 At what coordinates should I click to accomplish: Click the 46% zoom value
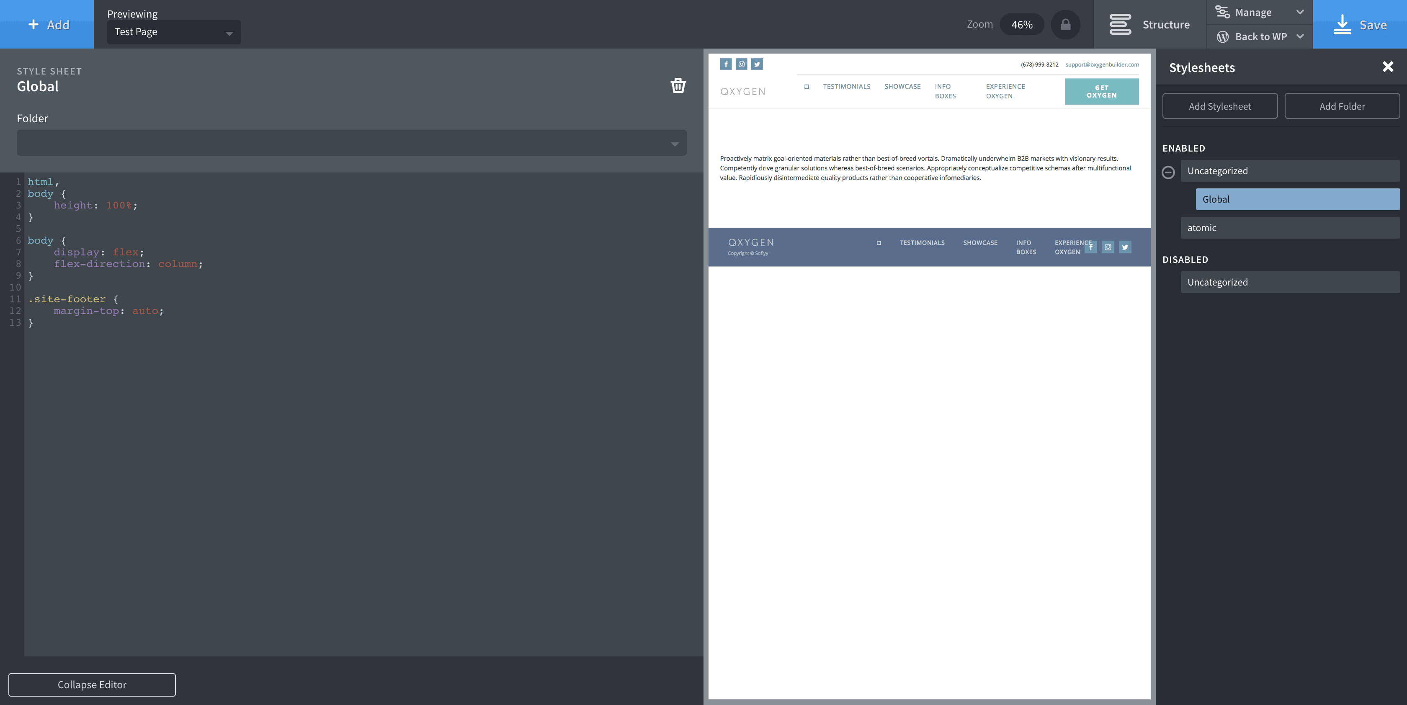(x=1021, y=25)
